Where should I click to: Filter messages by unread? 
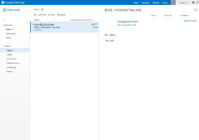(42, 15)
